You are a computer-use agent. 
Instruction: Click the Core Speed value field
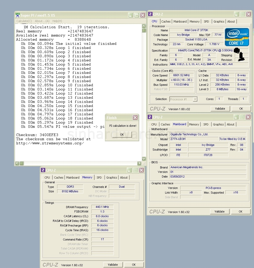pos(181,75)
